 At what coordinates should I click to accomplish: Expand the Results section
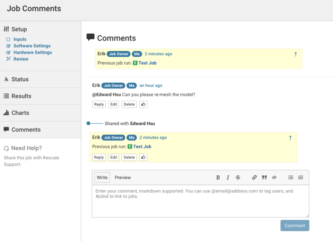tap(21, 96)
